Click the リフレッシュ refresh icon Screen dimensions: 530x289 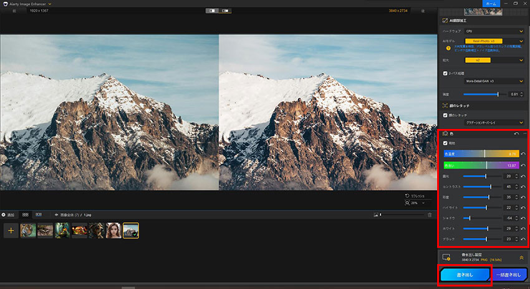[407, 195]
